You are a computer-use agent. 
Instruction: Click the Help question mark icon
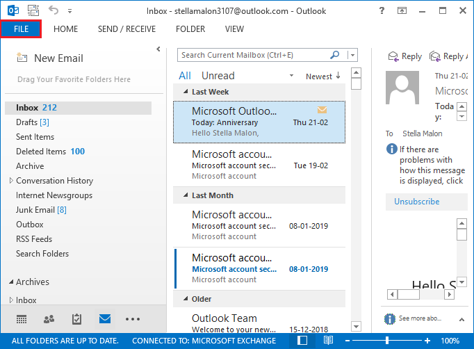click(x=382, y=10)
